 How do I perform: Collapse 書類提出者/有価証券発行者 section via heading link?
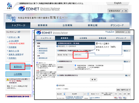(76, 50)
